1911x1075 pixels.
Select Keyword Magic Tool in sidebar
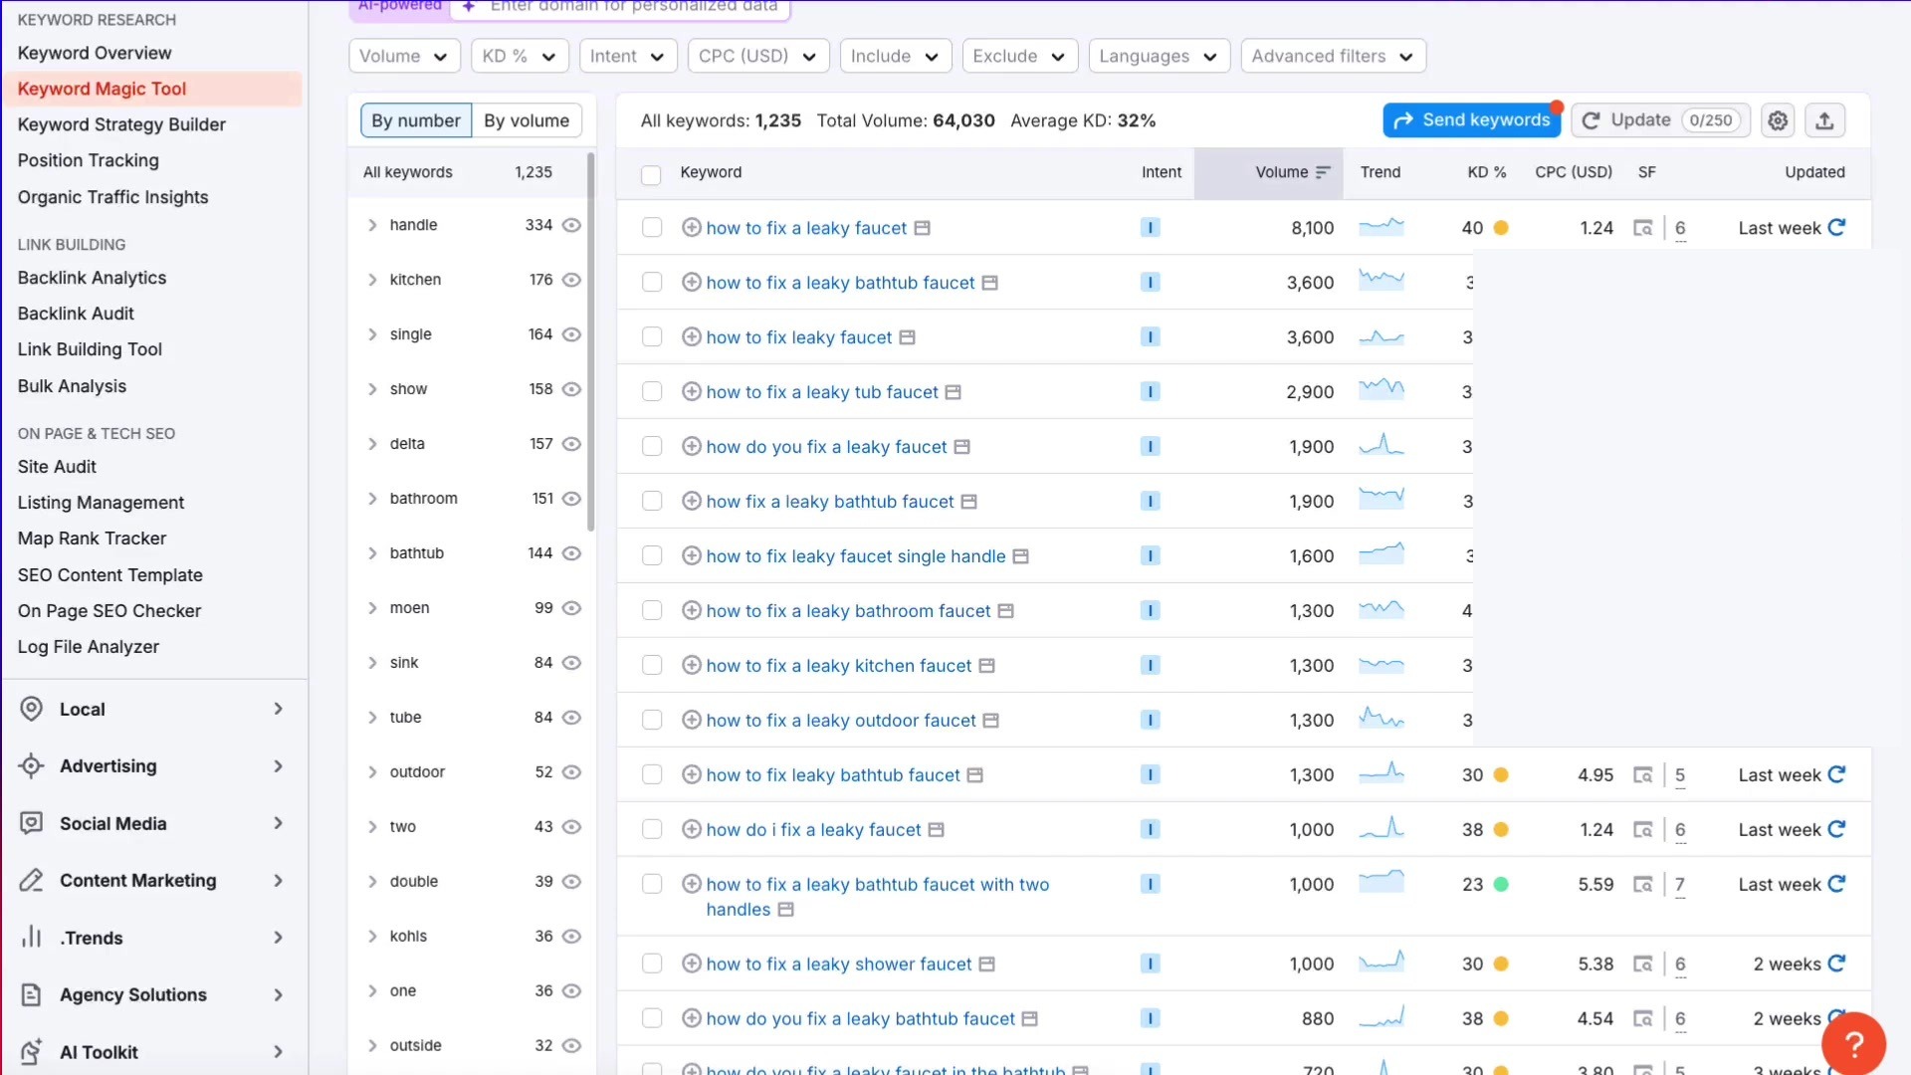152,89
